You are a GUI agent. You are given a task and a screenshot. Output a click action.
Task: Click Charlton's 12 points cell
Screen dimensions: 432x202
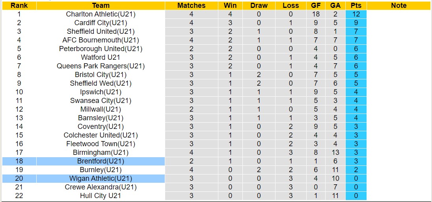coord(356,14)
